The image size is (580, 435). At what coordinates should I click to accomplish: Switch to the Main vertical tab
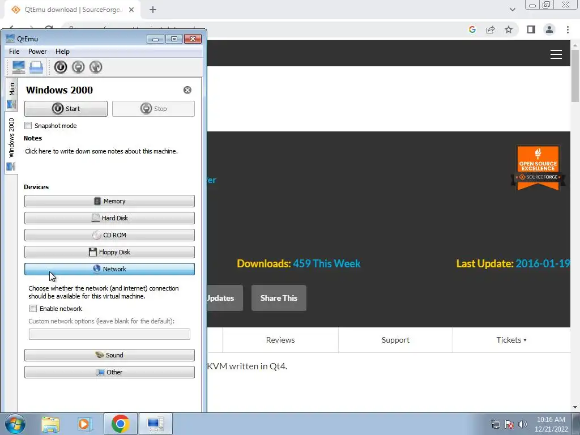[12, 95]
